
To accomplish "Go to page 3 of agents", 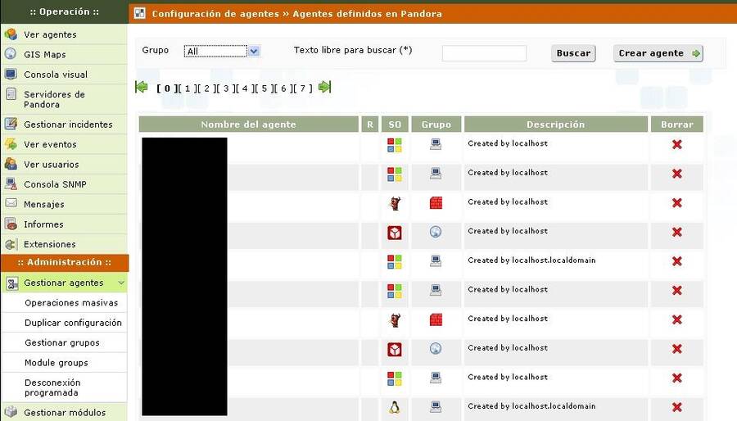I will (x=225, y=88).
